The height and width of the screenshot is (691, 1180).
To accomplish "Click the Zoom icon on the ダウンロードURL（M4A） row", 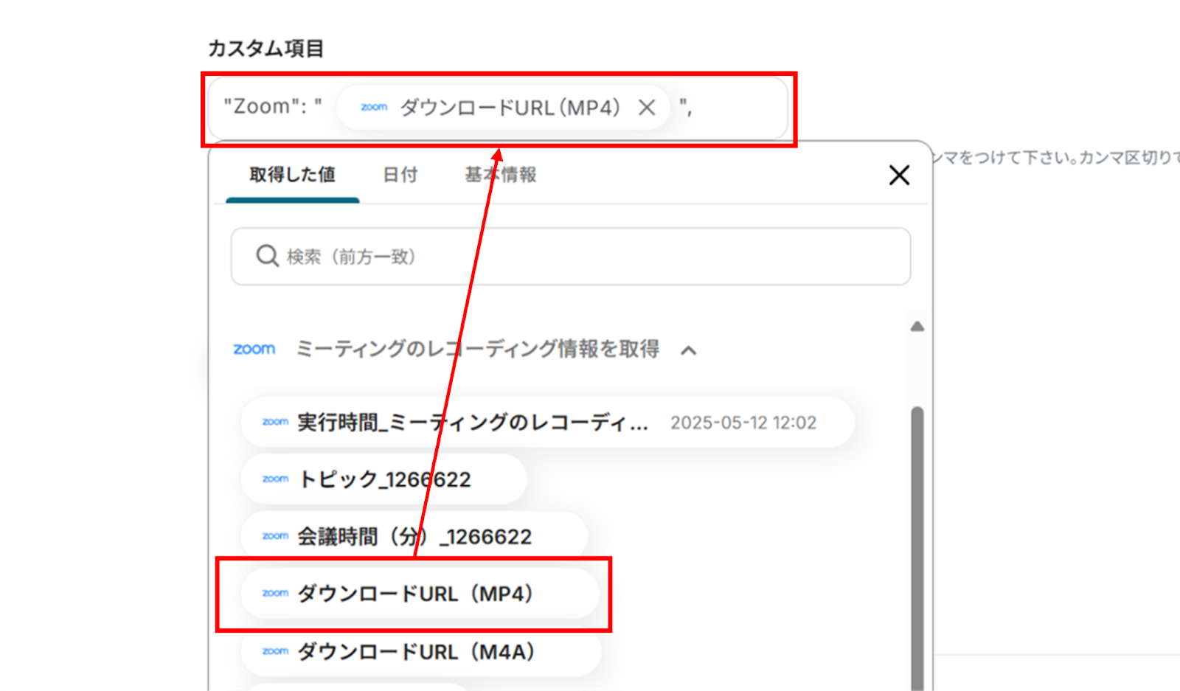I will click(275, 651).
